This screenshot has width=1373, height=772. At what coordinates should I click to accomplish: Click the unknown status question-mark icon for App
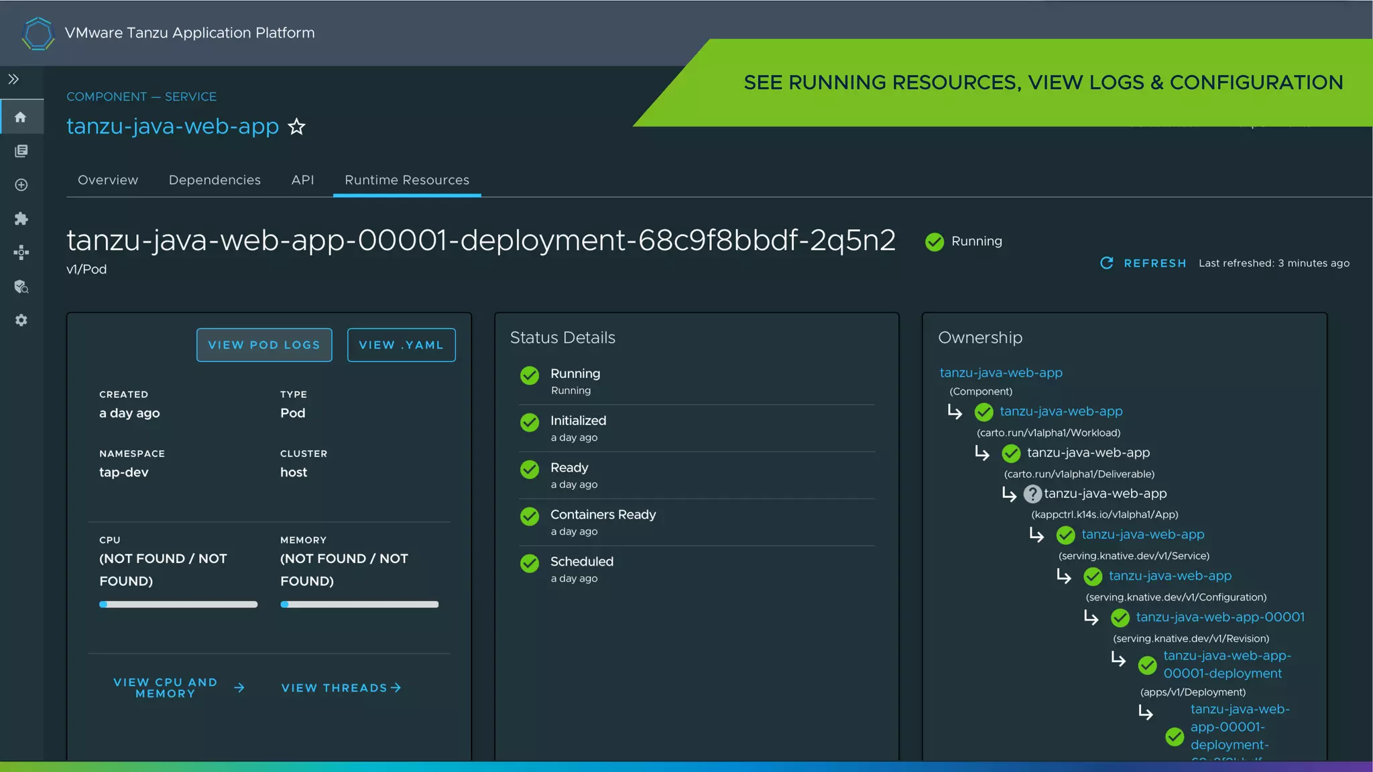coord(1032,495)
